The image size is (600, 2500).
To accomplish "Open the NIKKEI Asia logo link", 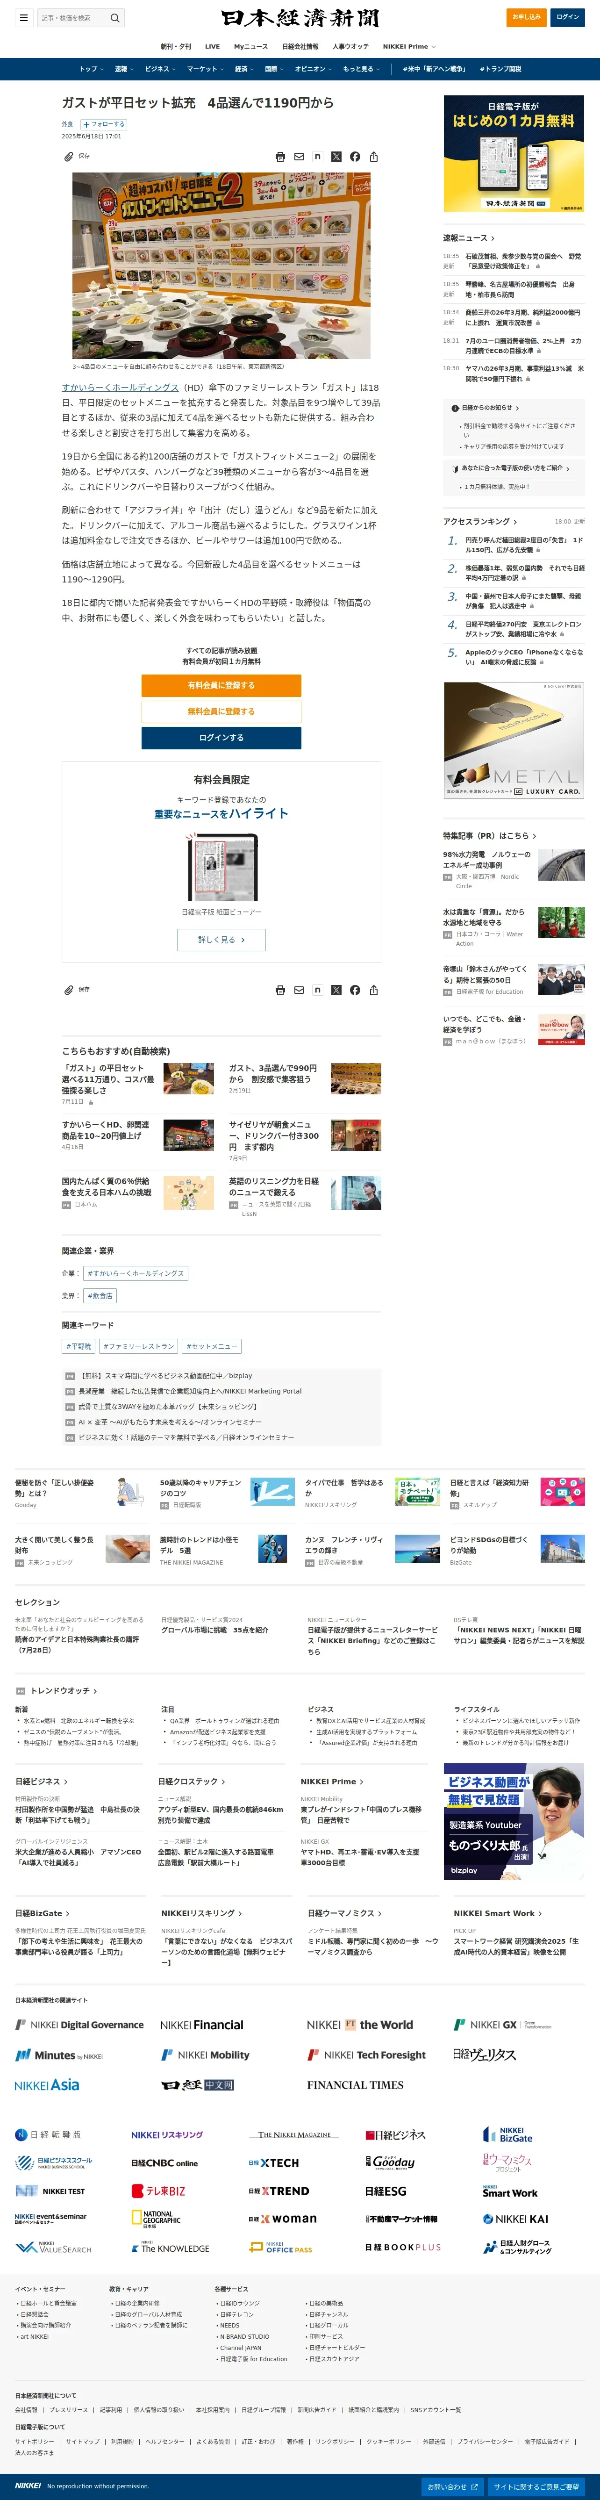I will pyautogui.click(x=47, y=2084).
